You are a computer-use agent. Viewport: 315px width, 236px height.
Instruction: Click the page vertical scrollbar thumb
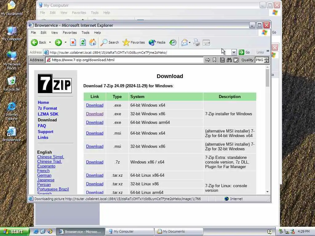point(267,78)
